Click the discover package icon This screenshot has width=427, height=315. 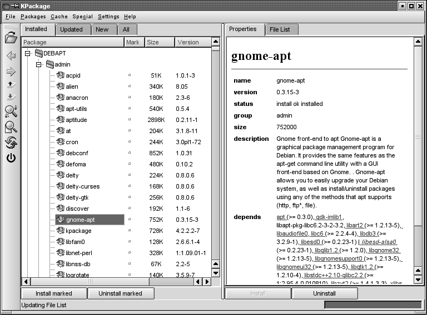60,209
